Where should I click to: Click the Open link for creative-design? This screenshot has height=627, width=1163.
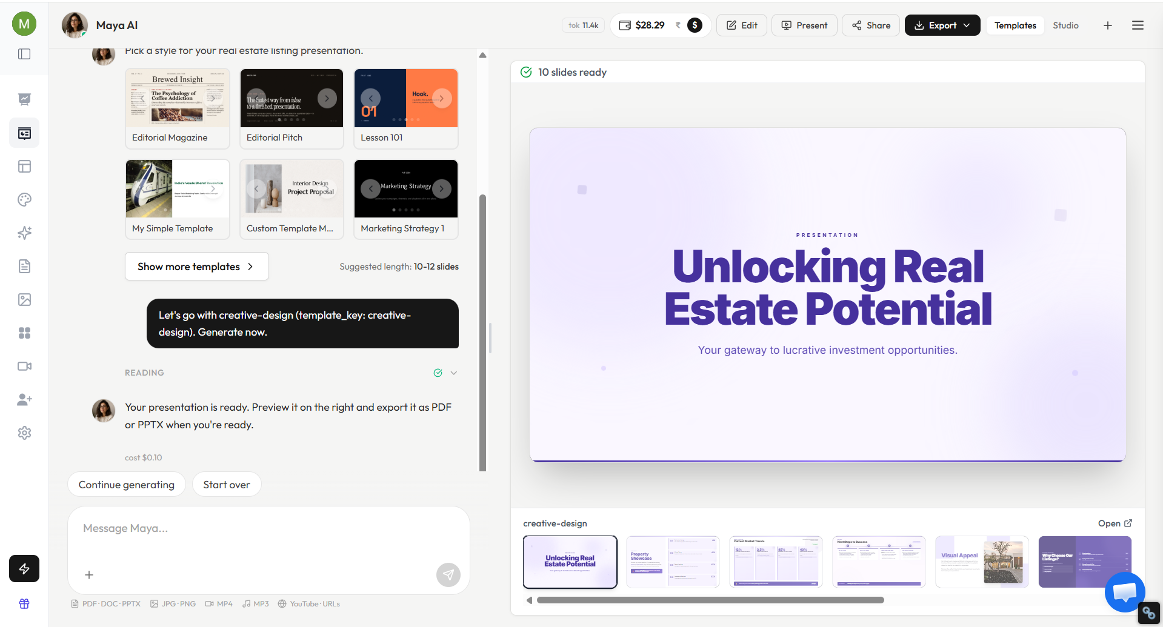[1115, 523]
